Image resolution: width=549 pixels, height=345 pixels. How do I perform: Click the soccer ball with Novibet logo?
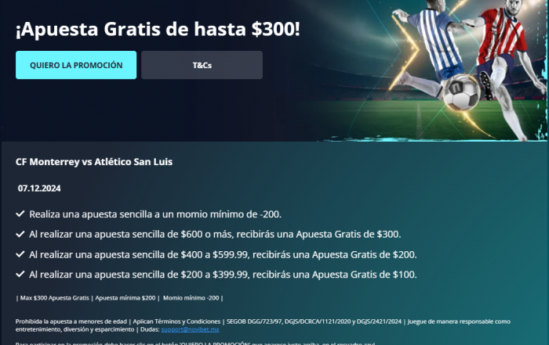pos(461,92)
